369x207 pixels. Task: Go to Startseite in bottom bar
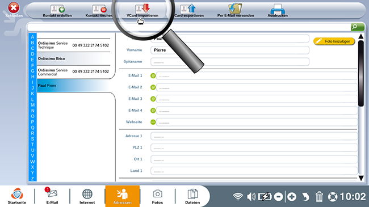[17, 196]
